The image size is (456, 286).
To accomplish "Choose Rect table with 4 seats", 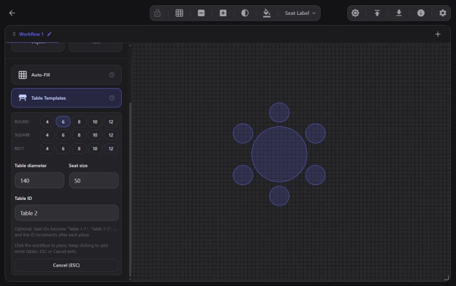I will coord(47,149).
